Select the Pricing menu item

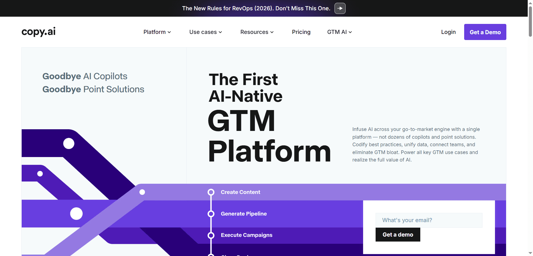(301, 32)
